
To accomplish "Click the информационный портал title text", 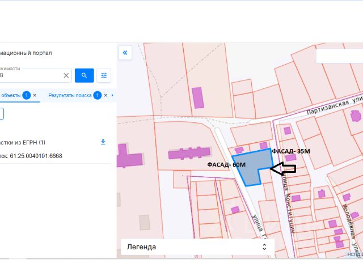I will (26, 53).
